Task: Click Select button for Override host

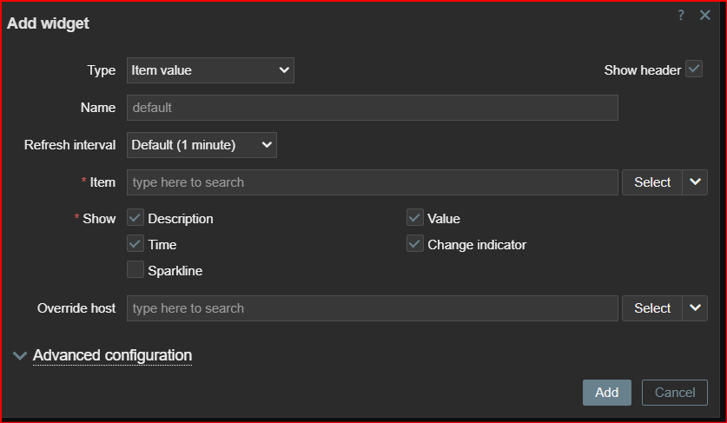Action: (652, 308)
